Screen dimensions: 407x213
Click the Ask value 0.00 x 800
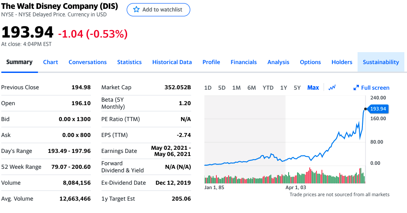[76, 135]
